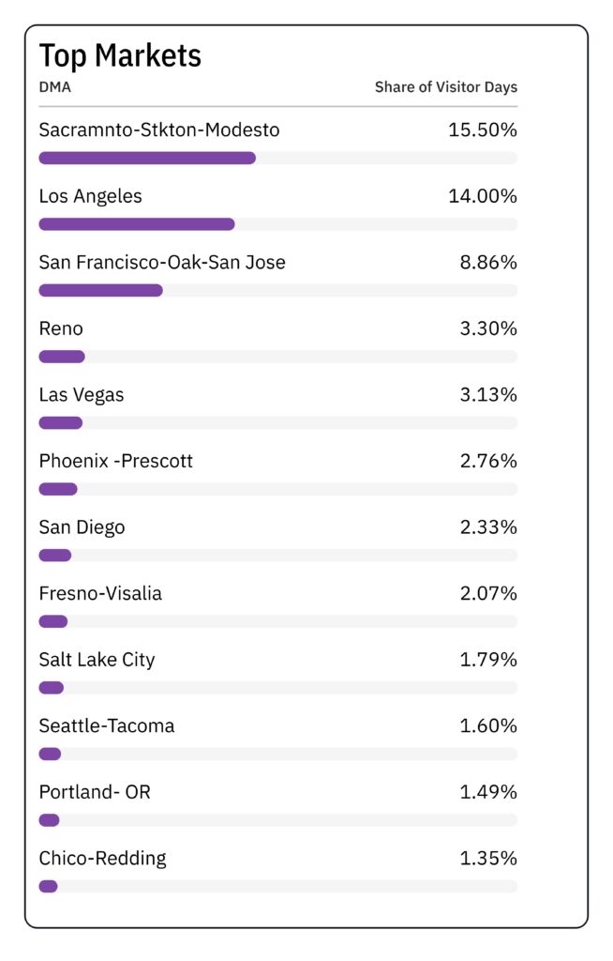The image size is (613, 961).
Task: Click the Seattle-Tacoma share bar
Action: (50, 754)
